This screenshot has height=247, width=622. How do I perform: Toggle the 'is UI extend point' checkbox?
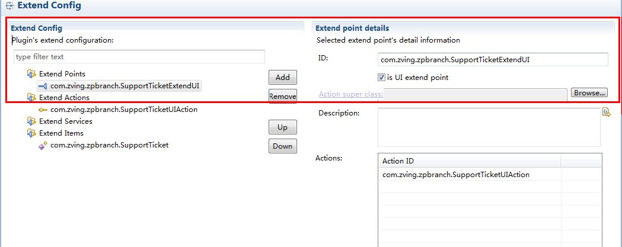click(x=381, y=77)
